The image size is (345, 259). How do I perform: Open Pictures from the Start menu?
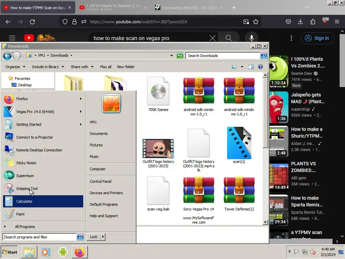(x=96, y=145)
